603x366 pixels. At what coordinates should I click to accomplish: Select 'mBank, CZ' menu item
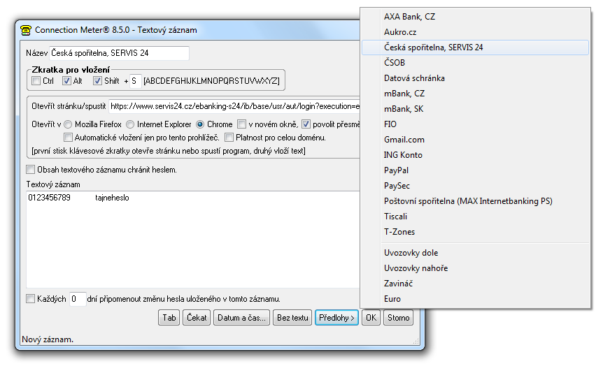[x=475, y=94]
